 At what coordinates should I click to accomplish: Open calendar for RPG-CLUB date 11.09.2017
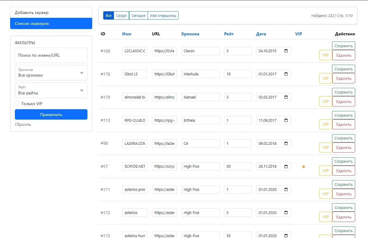click(x=286, y=120)
